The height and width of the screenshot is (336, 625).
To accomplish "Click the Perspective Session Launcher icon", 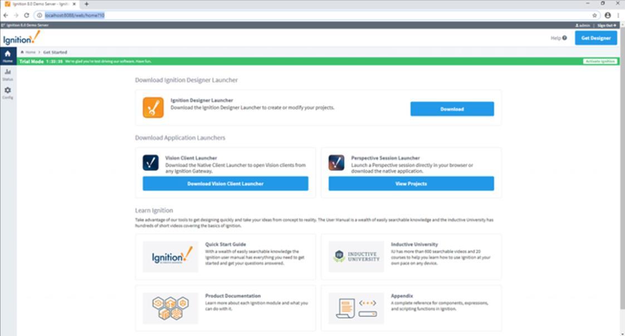I will click(x=336, y=163).
